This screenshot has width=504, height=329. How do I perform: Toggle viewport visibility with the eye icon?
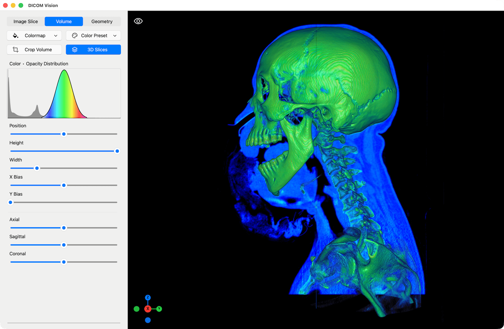point(138,21)
